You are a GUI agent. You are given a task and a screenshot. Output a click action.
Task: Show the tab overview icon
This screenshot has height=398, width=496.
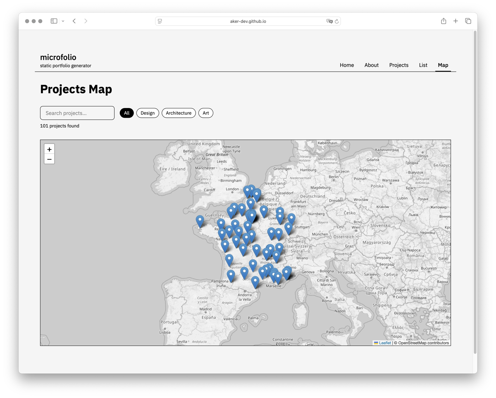pyautogui.click(x=468, y=21)
